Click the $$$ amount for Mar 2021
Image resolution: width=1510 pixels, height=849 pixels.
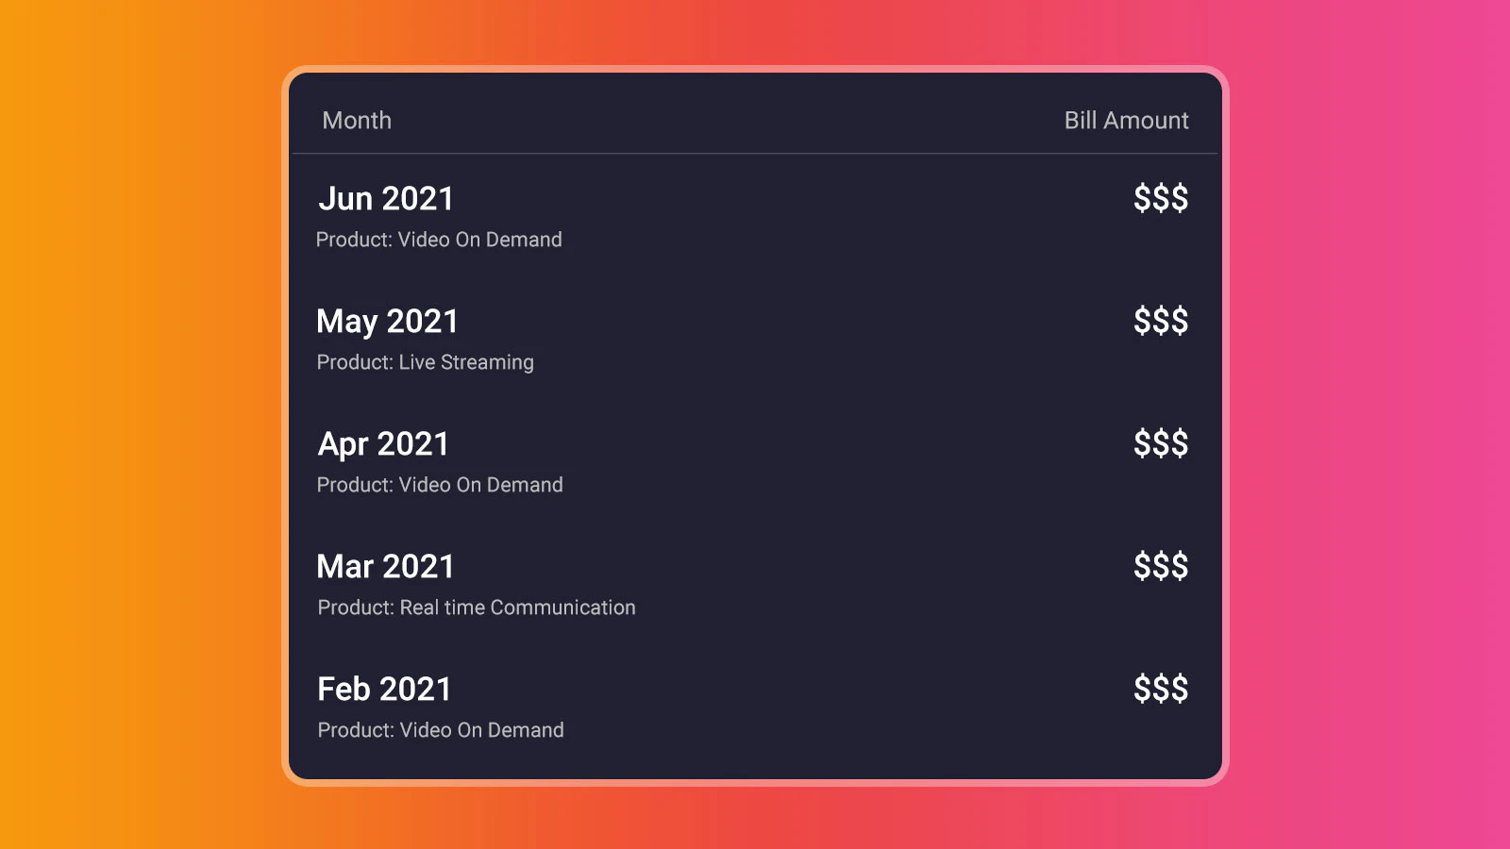1159,566
